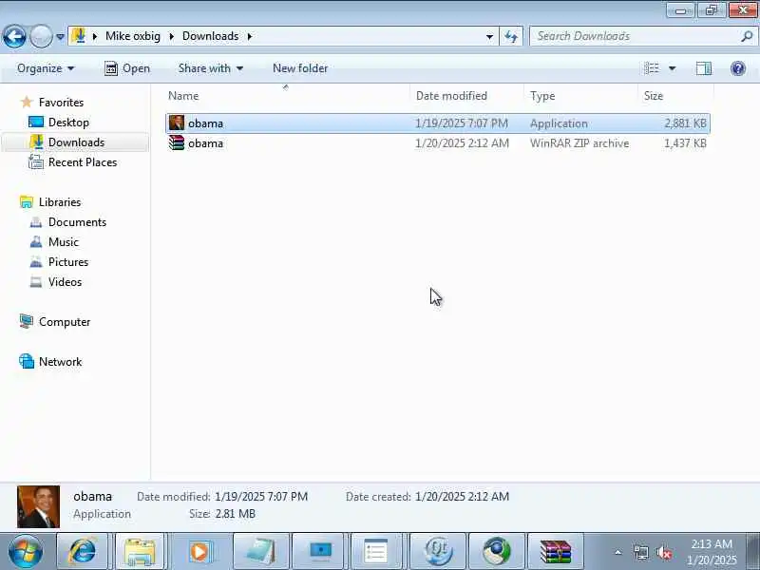Image resolution: width=760 pixels, height=570 pixels.
Task: Click the greyed Forward navigation arrow
Action: point(41,36)
